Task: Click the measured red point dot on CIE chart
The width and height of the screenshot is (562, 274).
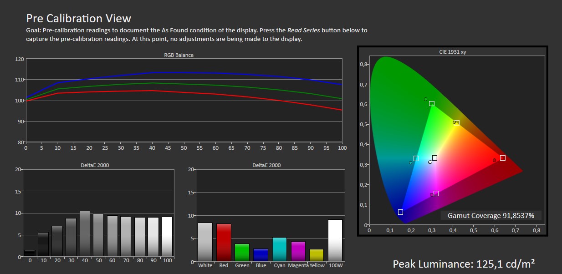Action: (x=495, y=160)
